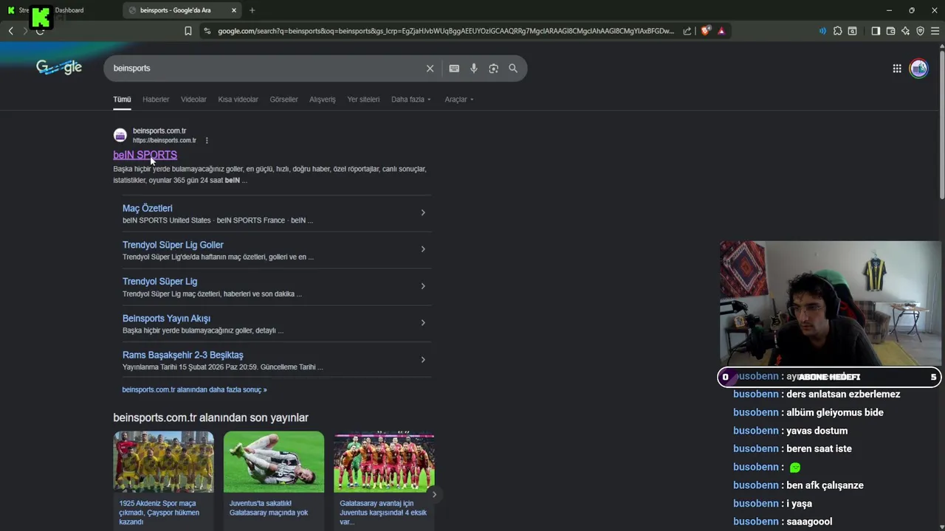
Task: Switch to the Alışveriş tab
Action: (x=322, y=100)
